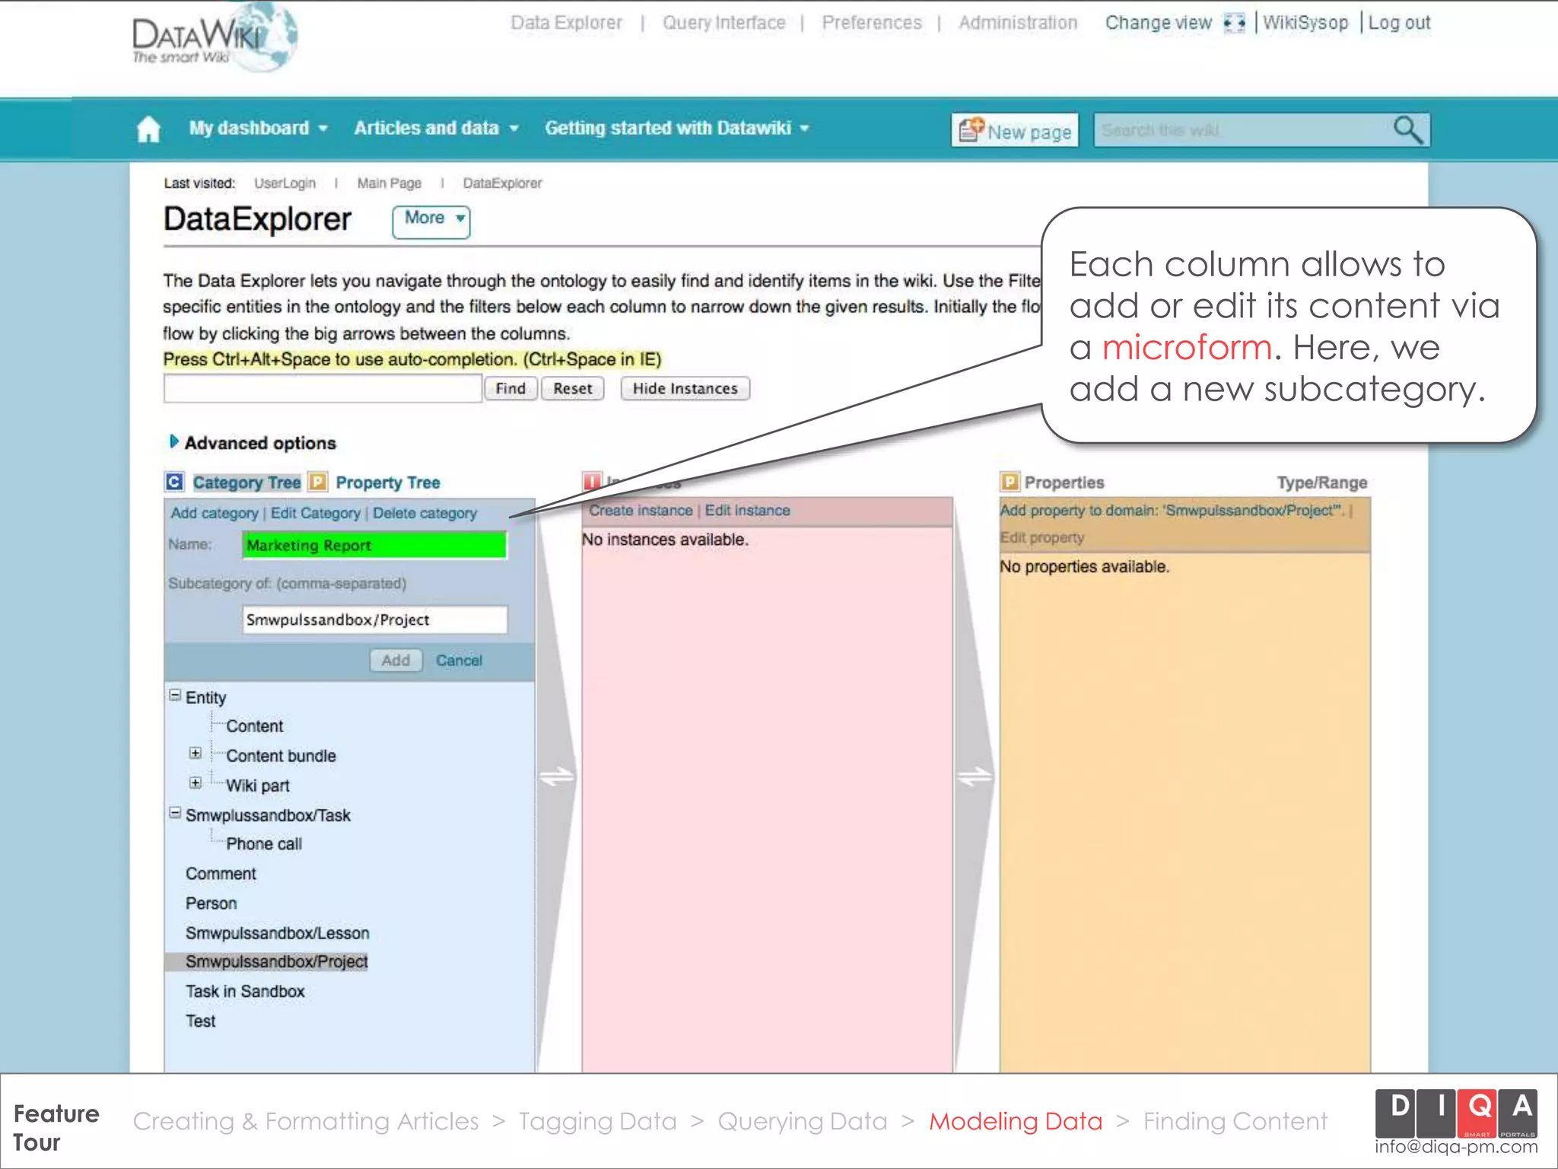Toggle the Change view icon
This screenshot has height=1169, width=1558.
click(1234, 23)
